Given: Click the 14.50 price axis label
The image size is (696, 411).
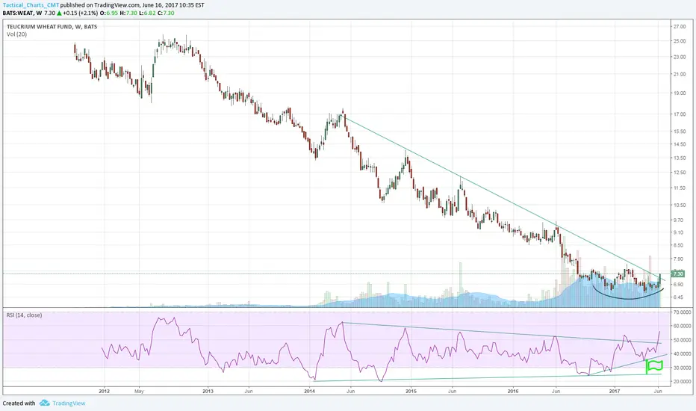Looking at the screenshot, I should point(680,144).
